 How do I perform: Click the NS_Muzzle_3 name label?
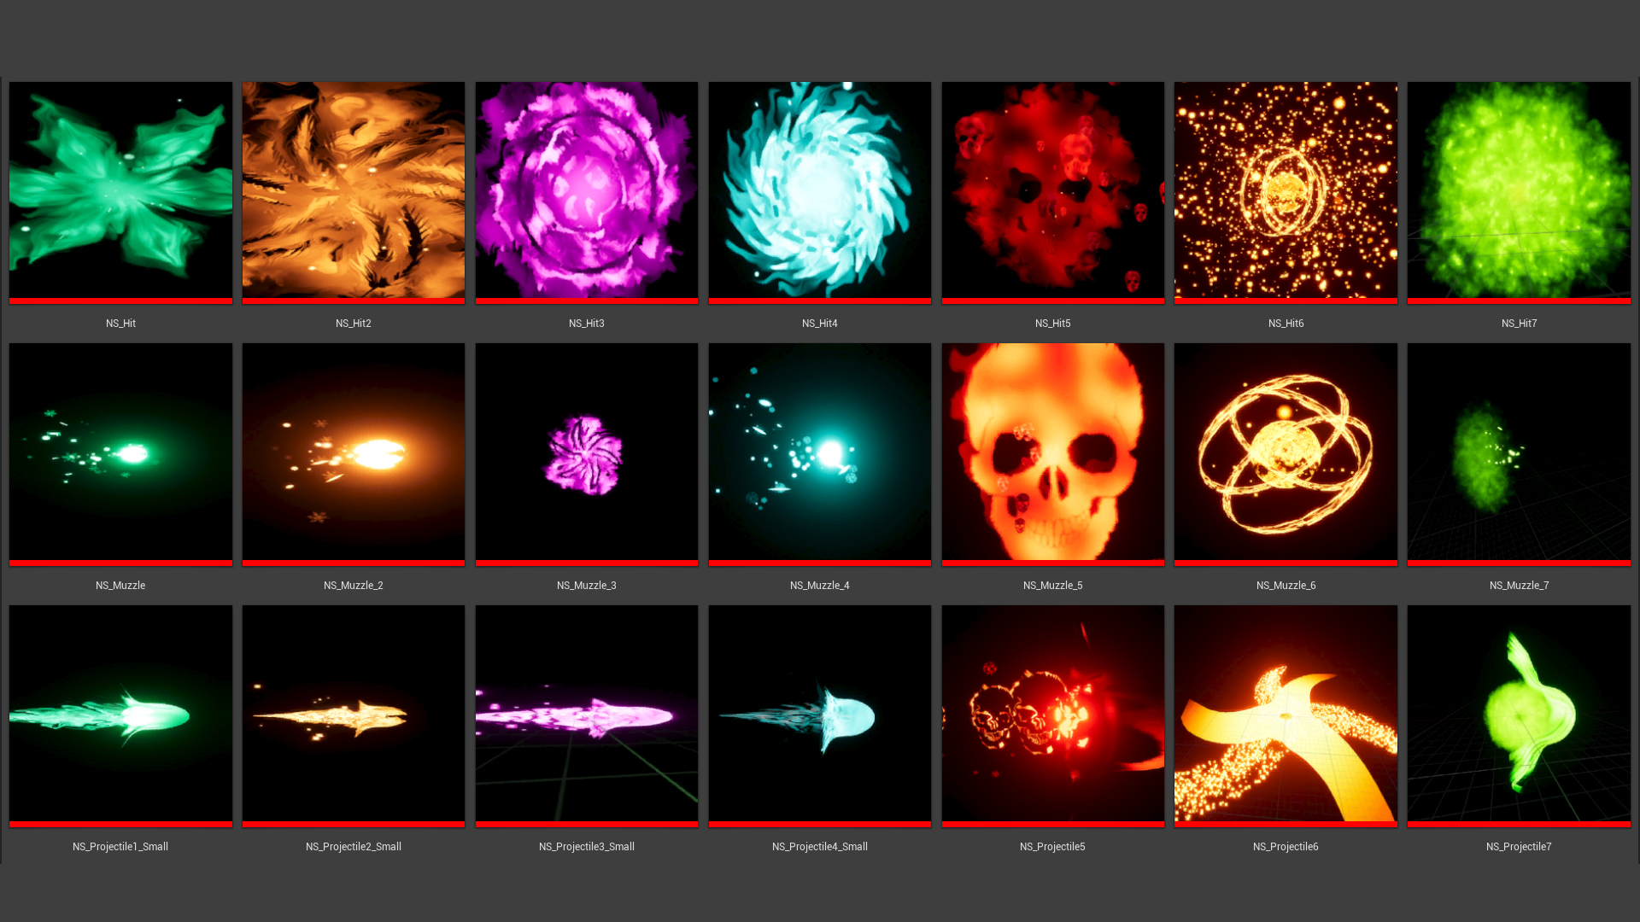(x=587, y=586)
